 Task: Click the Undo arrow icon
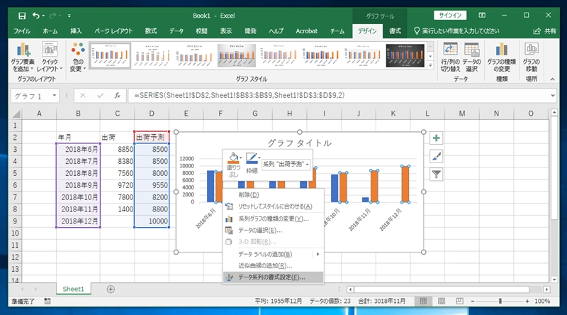[36, 16]
